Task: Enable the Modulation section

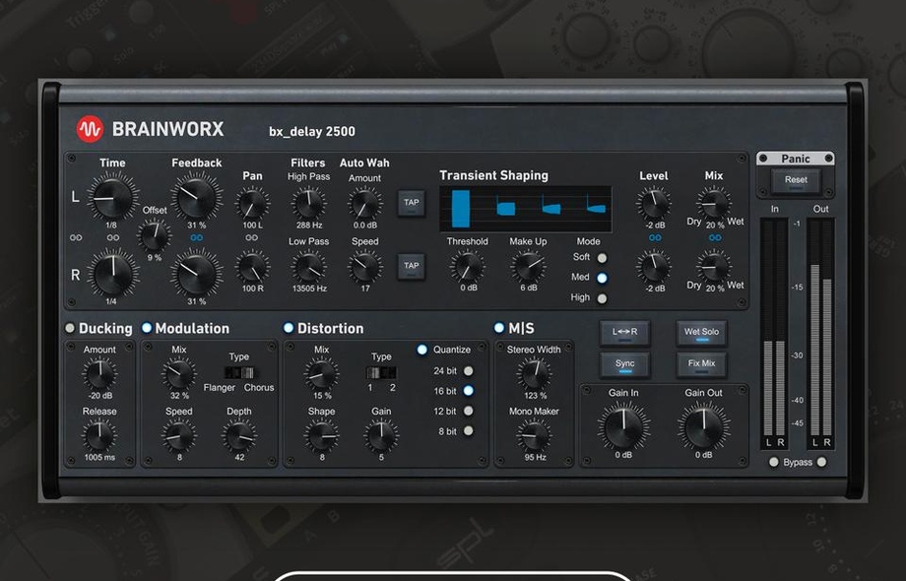Action: coord(148,328)
